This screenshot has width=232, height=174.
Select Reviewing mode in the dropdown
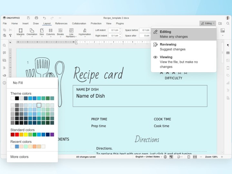184,47
